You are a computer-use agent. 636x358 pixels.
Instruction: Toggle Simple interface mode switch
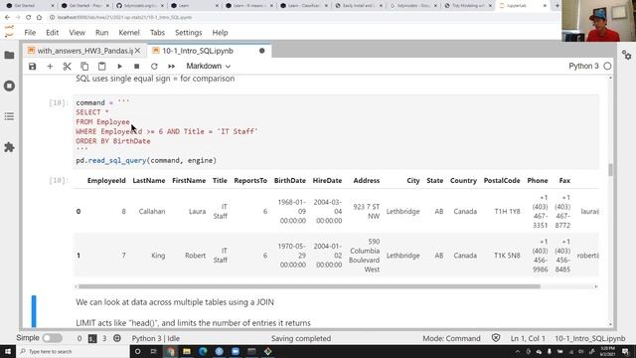tap(52, 338)
